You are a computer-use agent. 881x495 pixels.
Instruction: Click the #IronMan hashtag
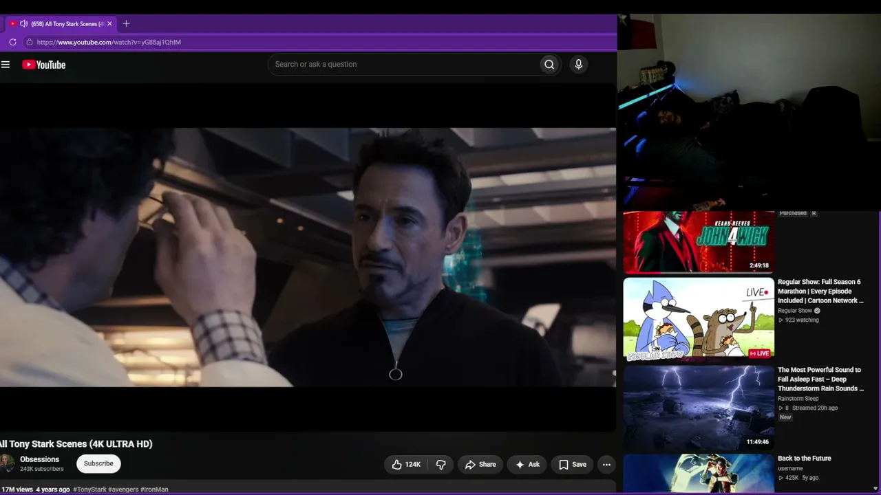154,489
